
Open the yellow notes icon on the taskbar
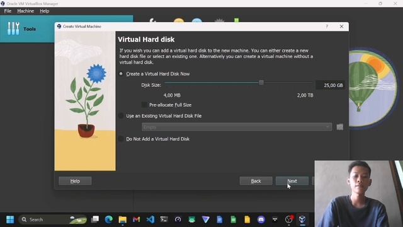[x=247, y=219]
